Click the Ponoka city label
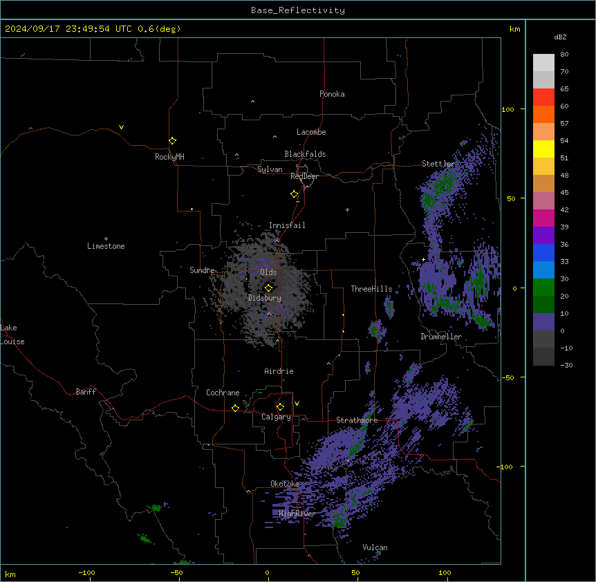The height and width of the screenshot is (582, 596). click(x=332, y=94)
